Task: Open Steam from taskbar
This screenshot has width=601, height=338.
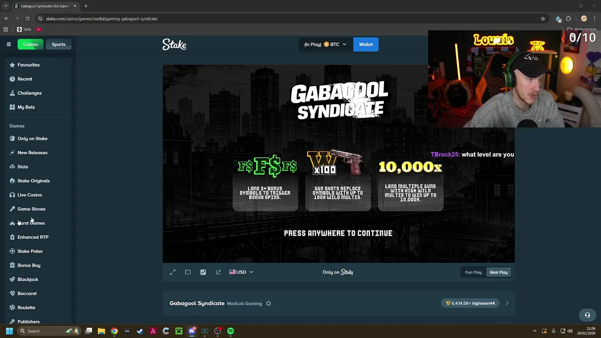Action: click(140, 331)
